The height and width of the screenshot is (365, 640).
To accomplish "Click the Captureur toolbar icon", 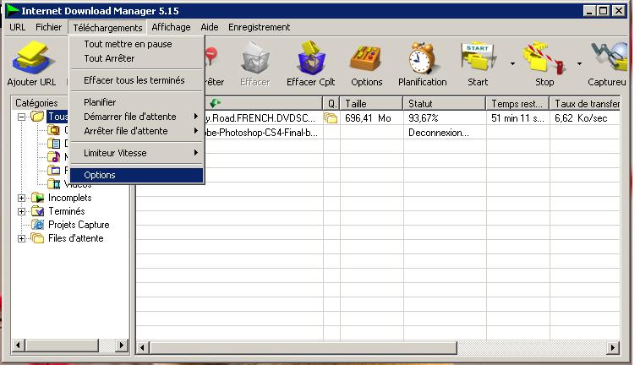I will pyautogui.click(x=610, y=57).
